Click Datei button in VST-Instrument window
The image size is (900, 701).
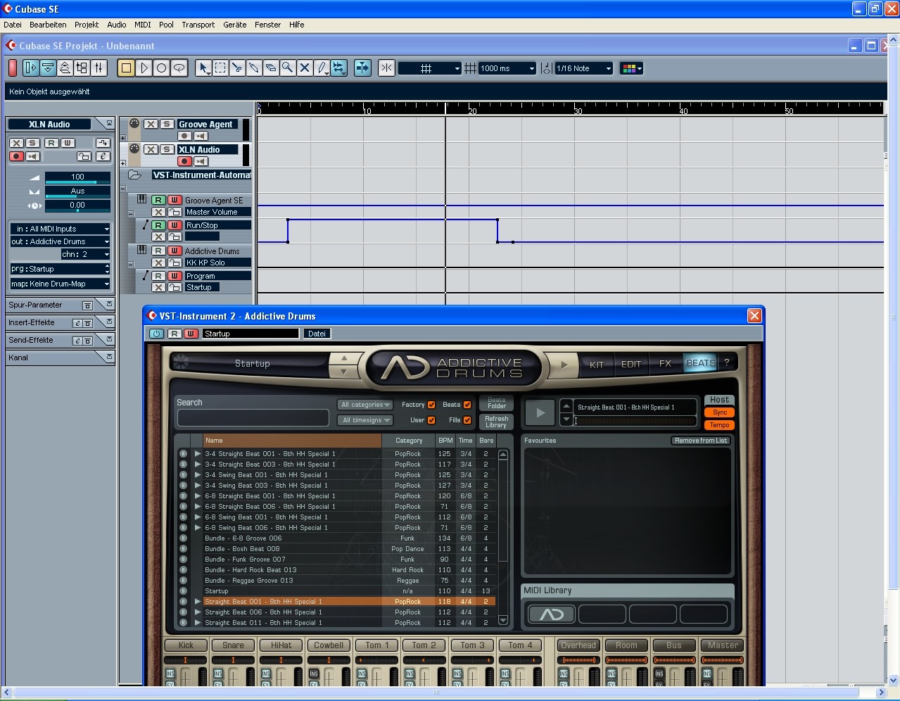coord(317,334)
